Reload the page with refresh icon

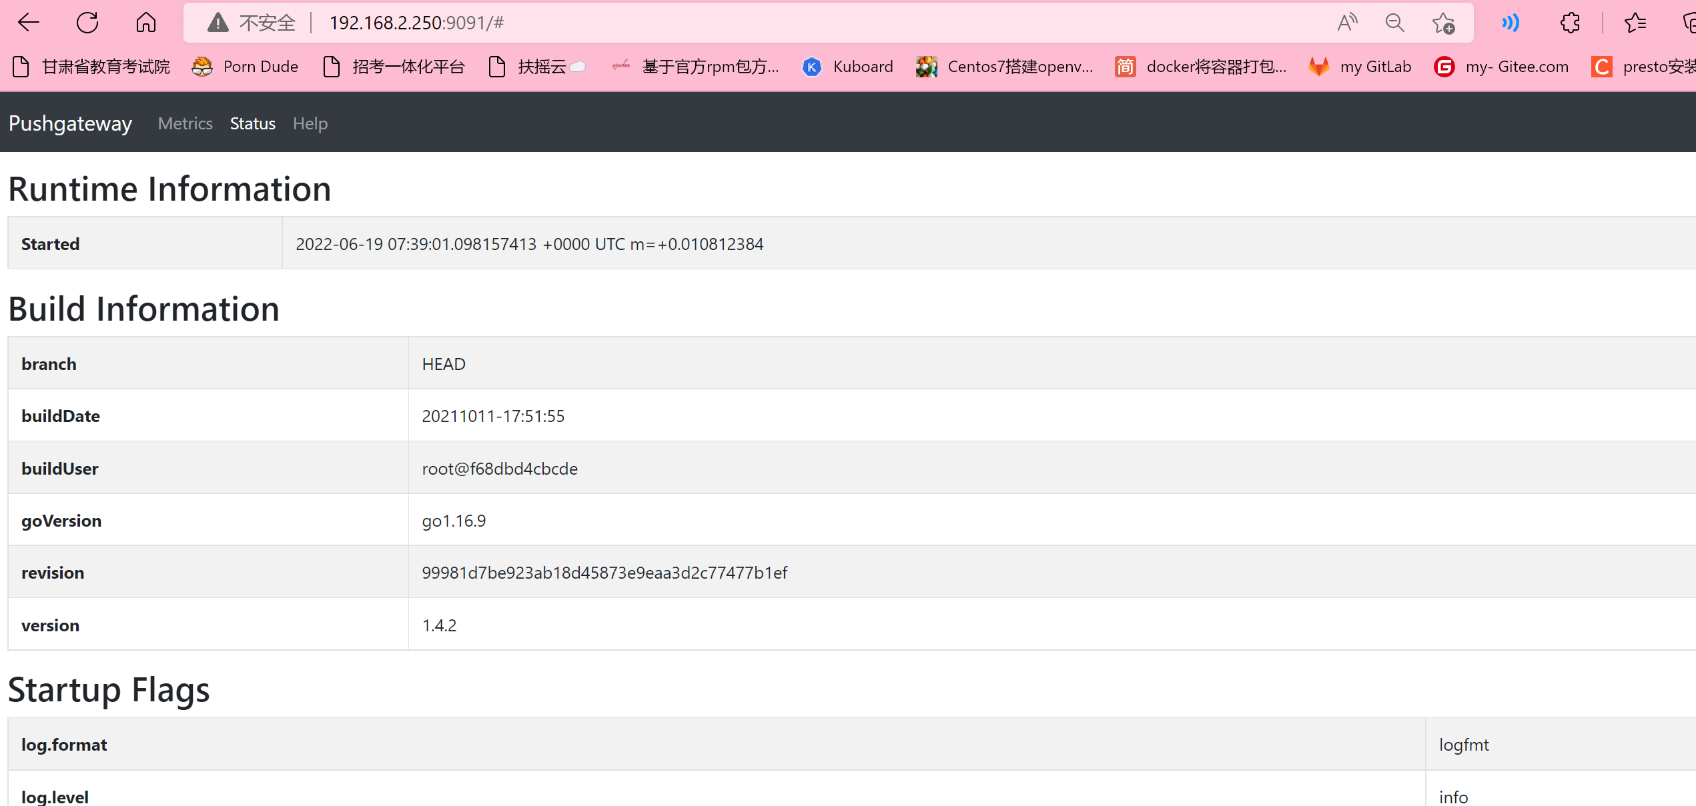(87, 23)
